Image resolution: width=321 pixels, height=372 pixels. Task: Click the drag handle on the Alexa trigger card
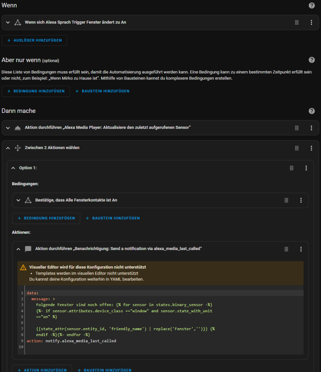[296, 22]
